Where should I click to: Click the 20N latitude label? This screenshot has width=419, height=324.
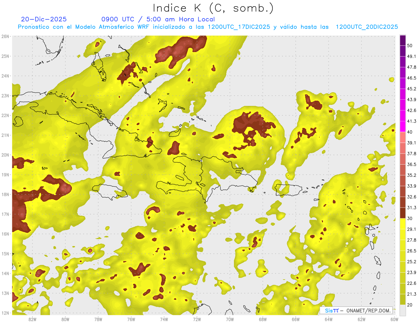pos(5,155)
